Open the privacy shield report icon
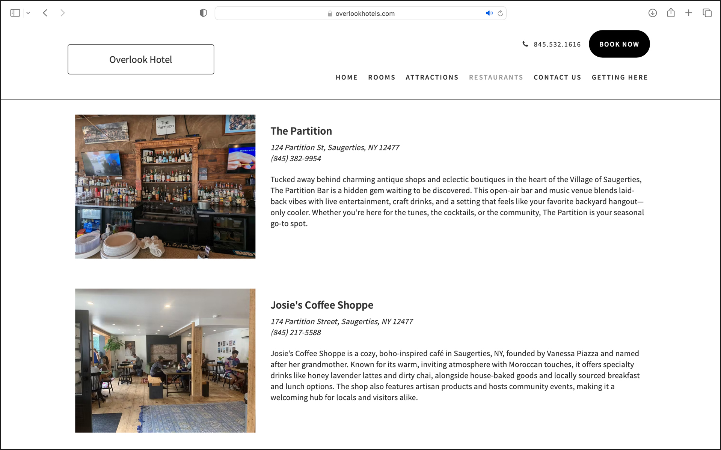 click(x=203, y=13)
